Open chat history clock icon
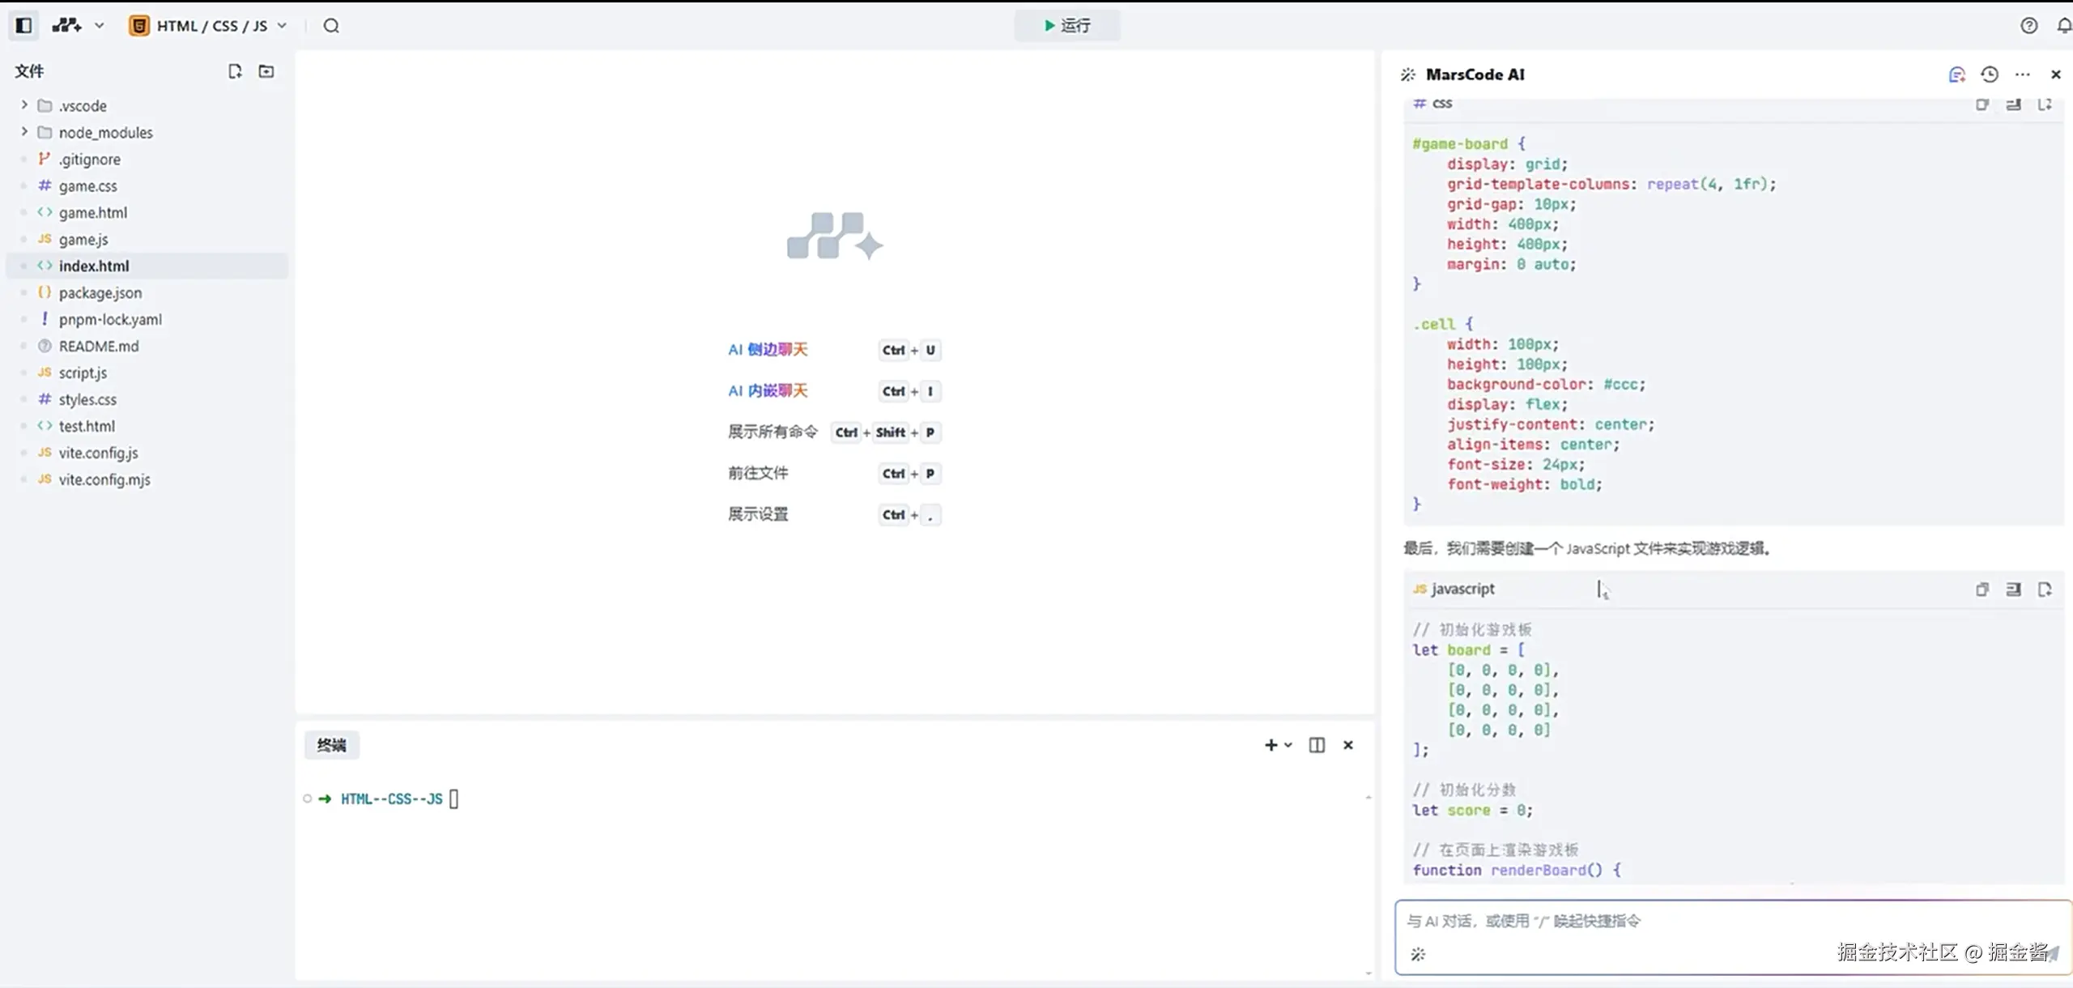The width and height of the screenshot is (2073, 988). (1989, 75)
